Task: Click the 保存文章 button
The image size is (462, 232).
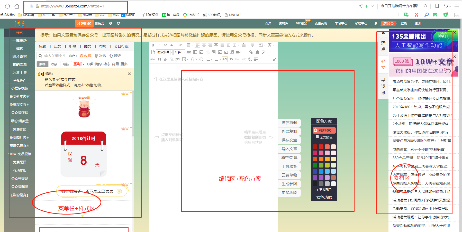Action: [x=289, y=140]
